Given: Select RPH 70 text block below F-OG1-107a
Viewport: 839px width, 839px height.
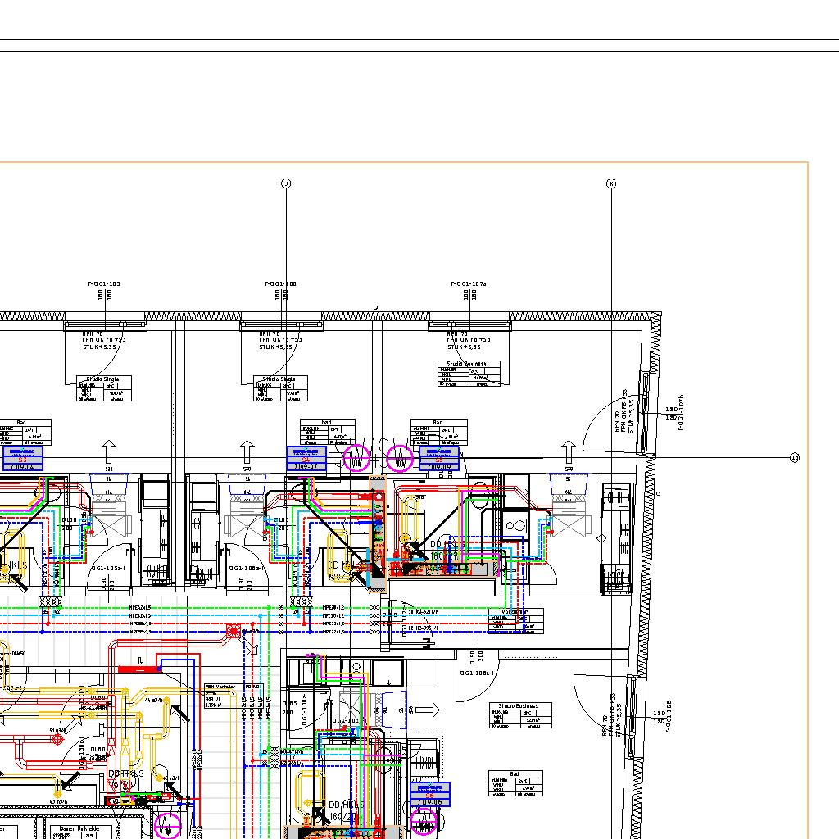Looking at the screenshot, I should pos(469,340).
